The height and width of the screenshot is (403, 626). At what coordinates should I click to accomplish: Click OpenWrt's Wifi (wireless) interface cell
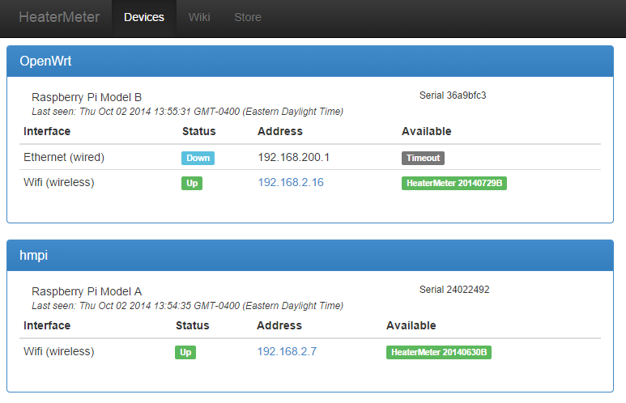tap(58, 182)
